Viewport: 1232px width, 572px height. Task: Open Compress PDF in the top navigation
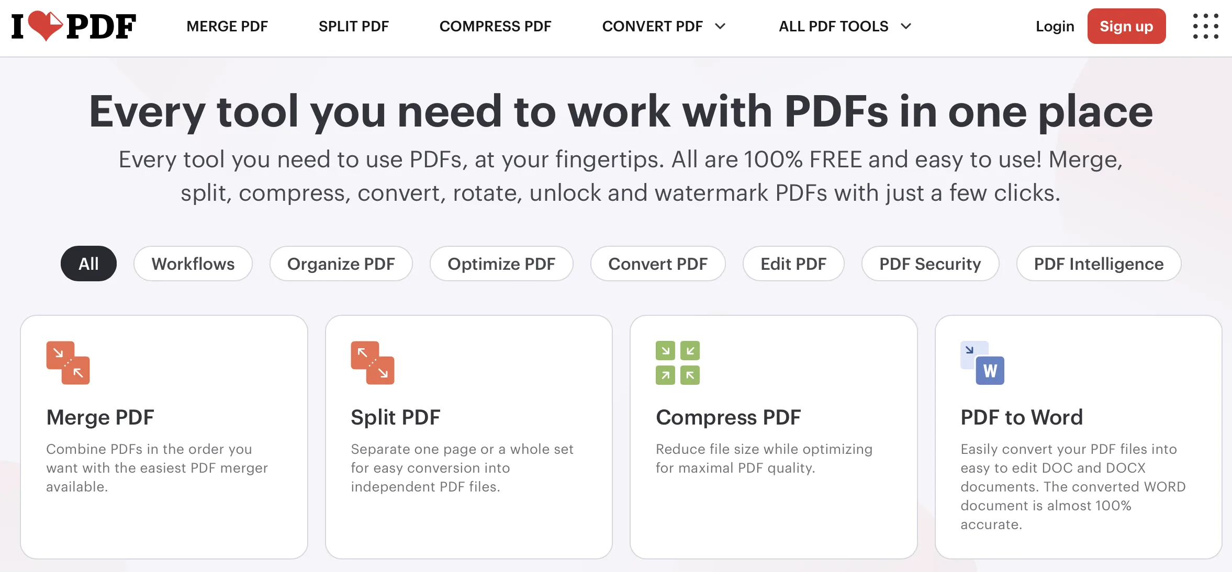[x=495, y=26]
